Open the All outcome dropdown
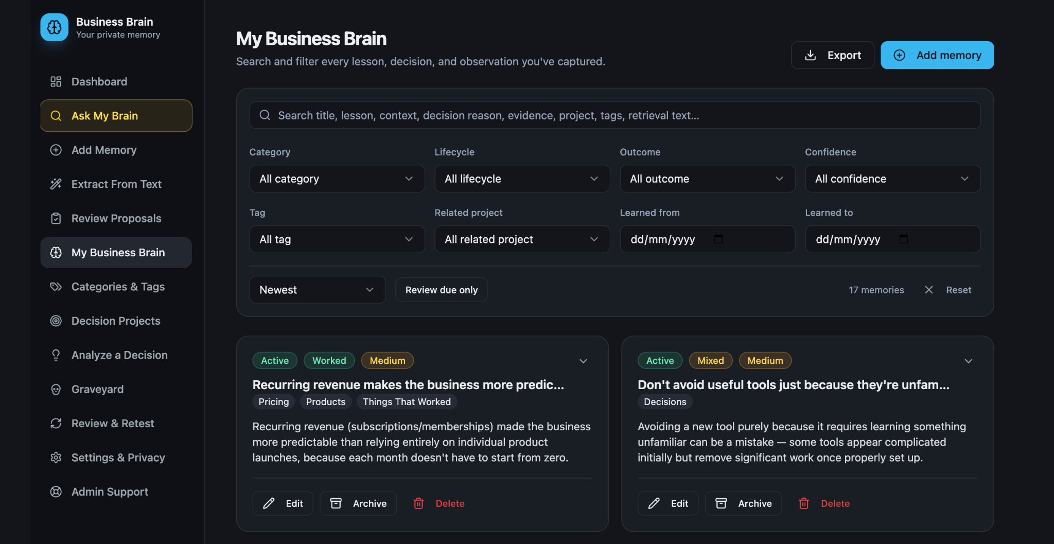 click(708, 179)
